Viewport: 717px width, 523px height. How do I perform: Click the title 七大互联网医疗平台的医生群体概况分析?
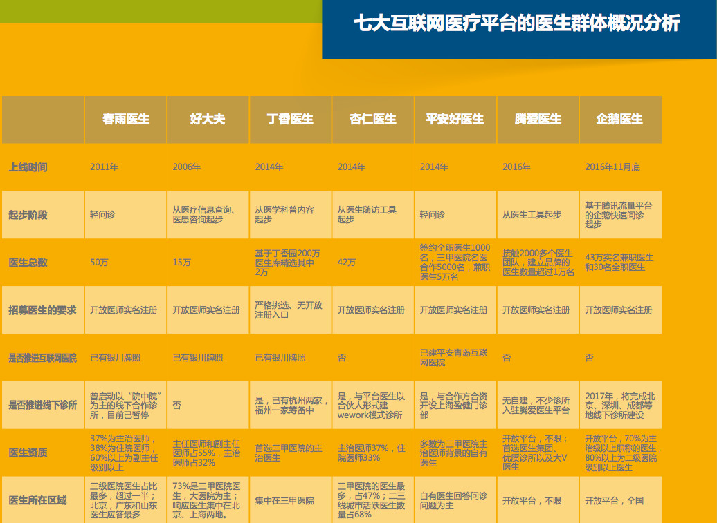point(517,23)
